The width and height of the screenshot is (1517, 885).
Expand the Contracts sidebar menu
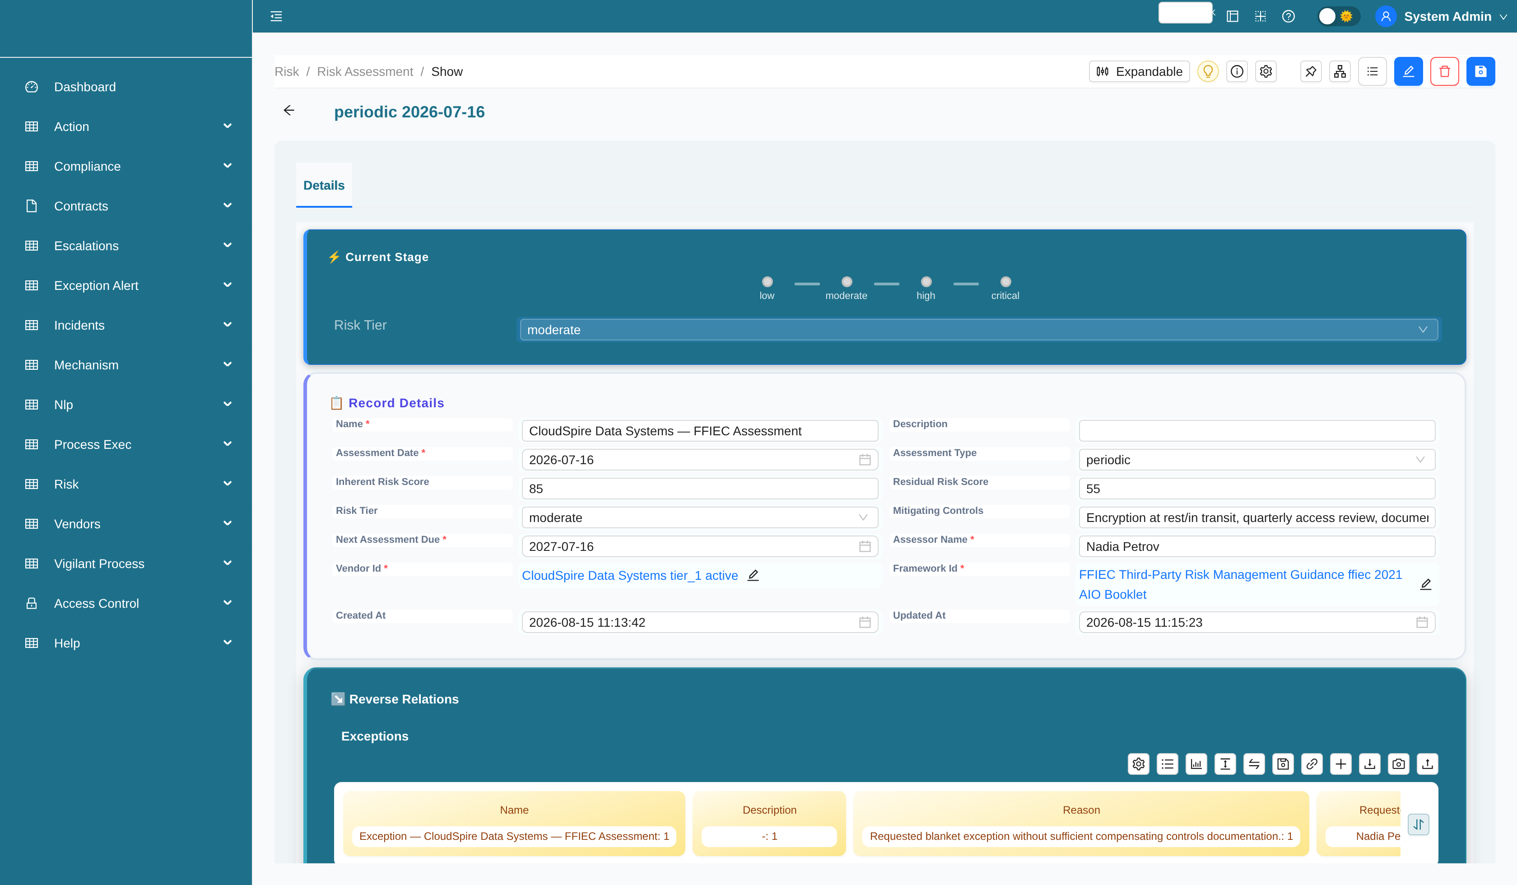[126, 206]
